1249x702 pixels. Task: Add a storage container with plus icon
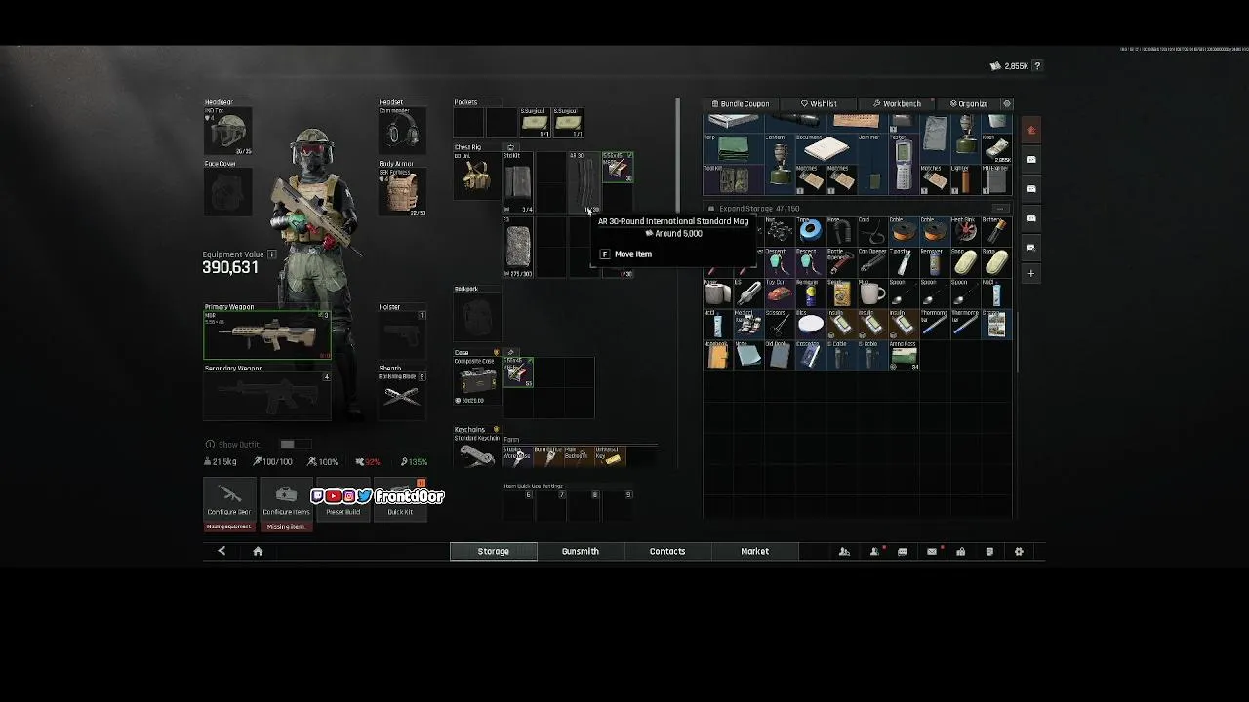pos(1031,274)
